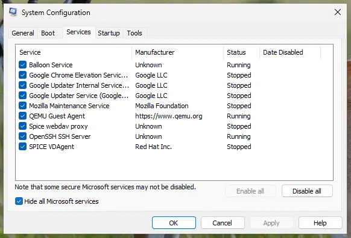Click the Mozilla Foundation manufacturer cell
This screenshot has height=238, width=351.
point(162,106)
